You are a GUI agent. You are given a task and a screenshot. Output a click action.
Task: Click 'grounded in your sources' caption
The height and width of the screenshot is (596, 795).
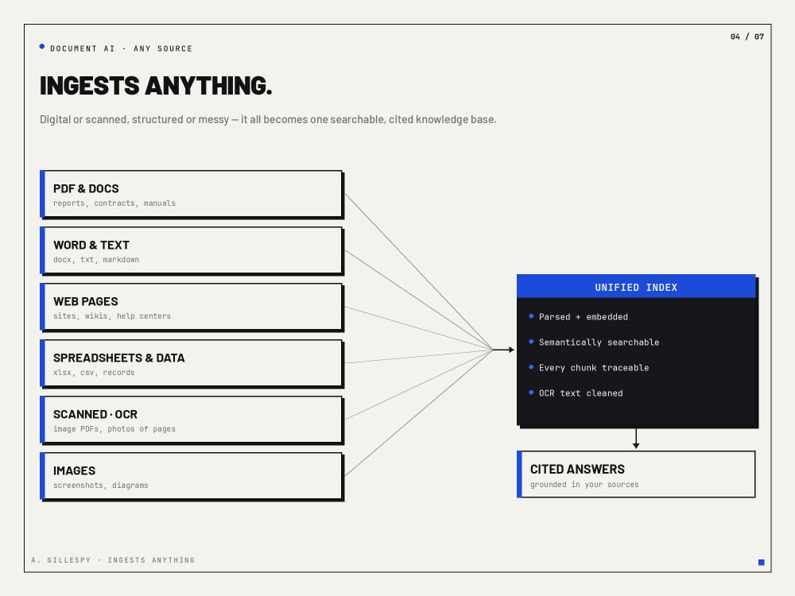pos(584,485)
